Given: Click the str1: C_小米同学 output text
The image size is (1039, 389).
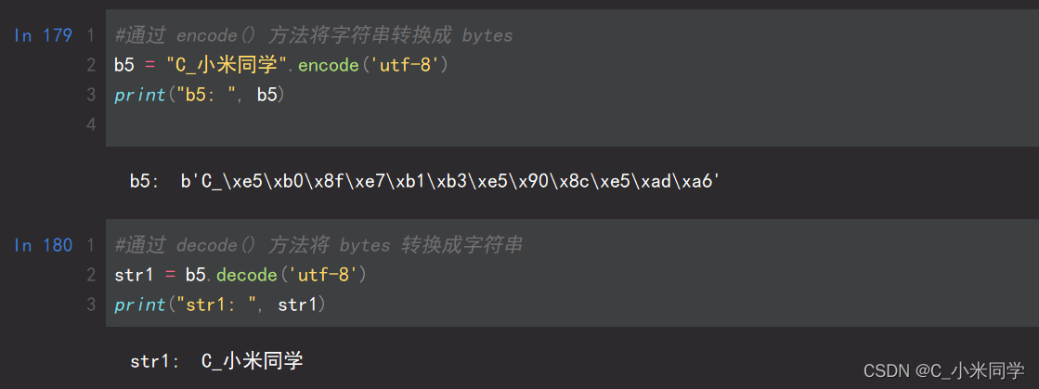Looking at the screenshot, I should (x=216, y=361).
